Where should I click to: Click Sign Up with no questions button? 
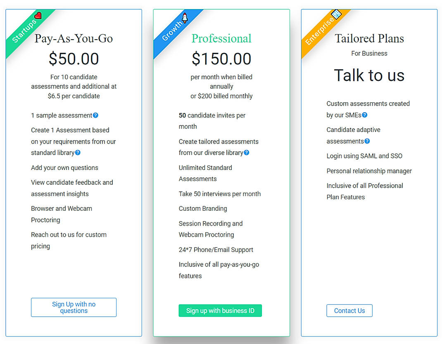[74, 307]
